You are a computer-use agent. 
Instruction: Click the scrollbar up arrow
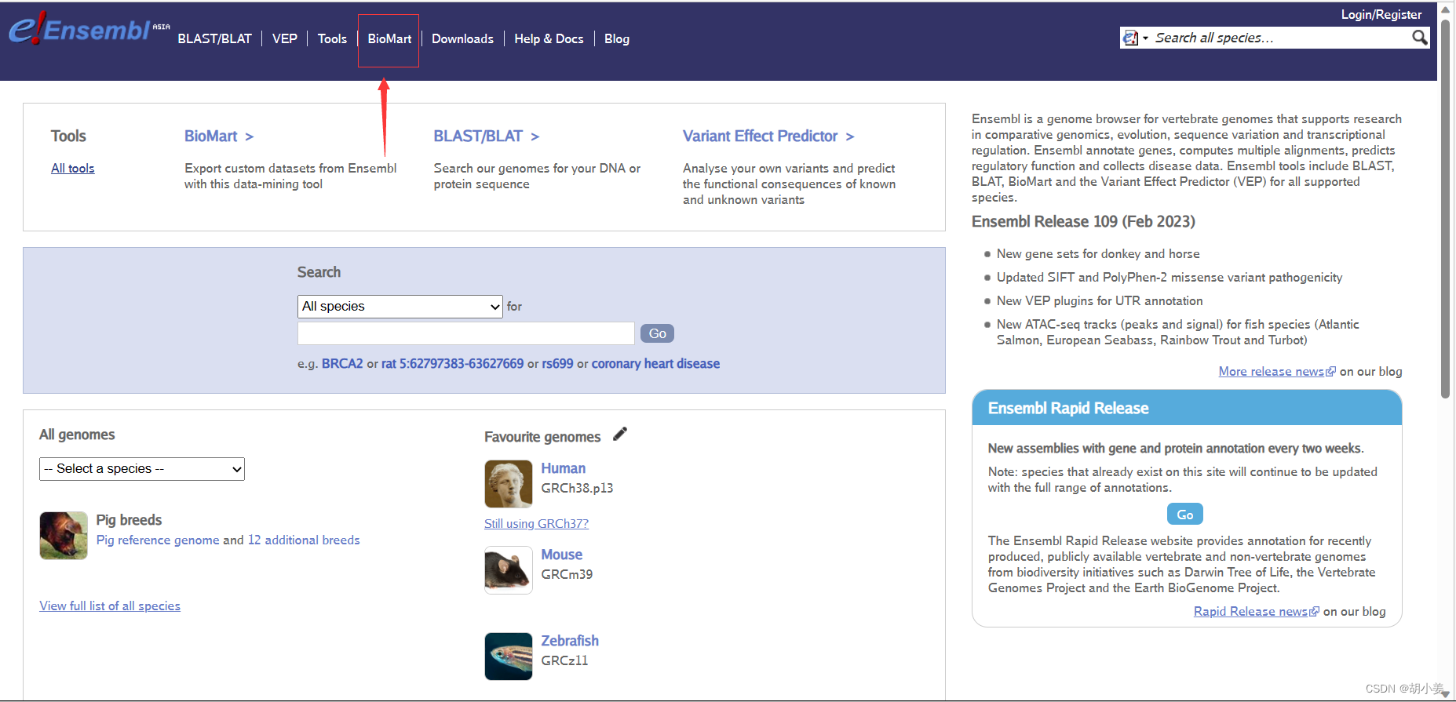click(x=1446, y=9)
